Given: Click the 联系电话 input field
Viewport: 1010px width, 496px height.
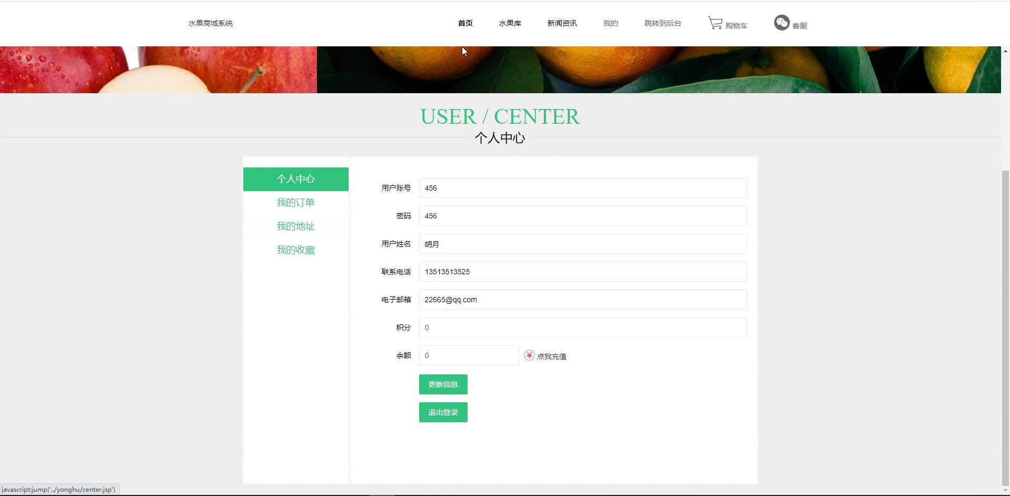Looking at the screenshot, I should point(582,272).
